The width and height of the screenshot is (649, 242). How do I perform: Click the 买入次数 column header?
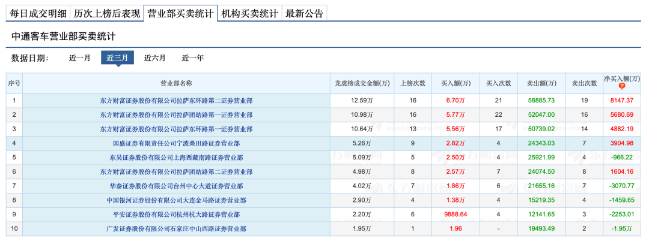(x=498, y=83)
